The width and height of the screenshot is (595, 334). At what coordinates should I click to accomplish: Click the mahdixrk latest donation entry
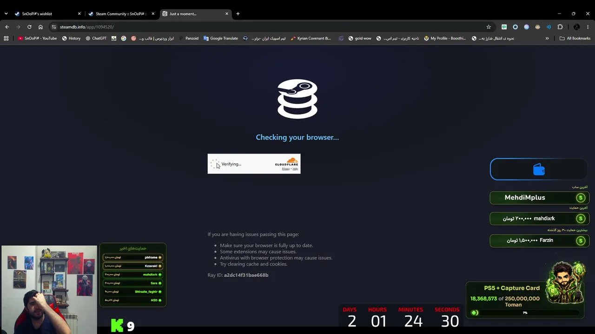point(539,218)
